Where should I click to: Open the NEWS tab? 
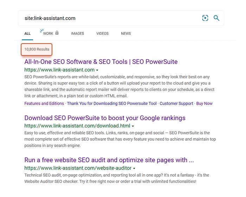tap(126, 34)
